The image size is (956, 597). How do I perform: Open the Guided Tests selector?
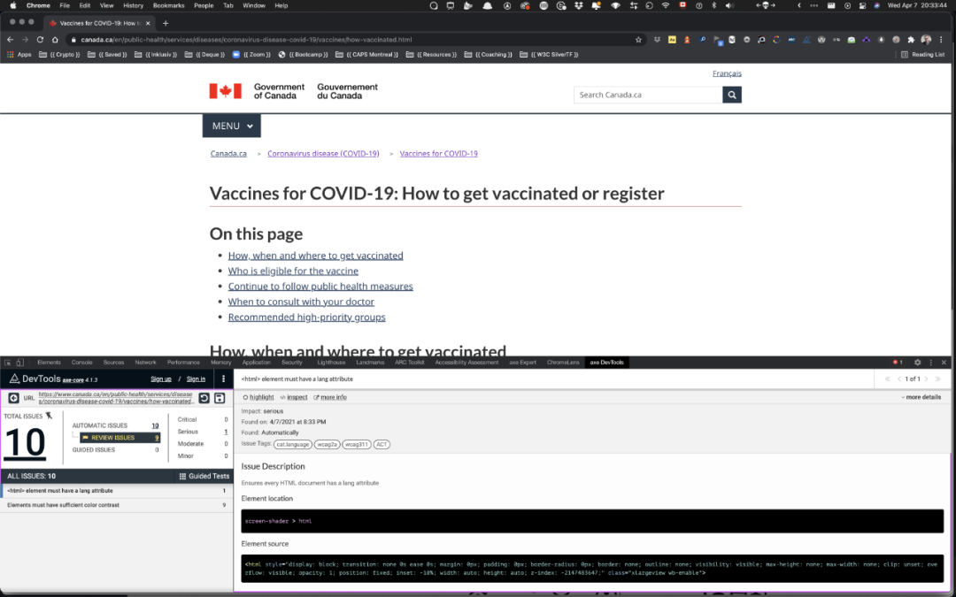[204, 477]
